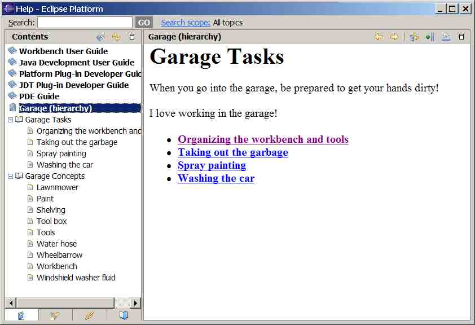Minimize the Help window
This screenshot has width=475, height=325.
(x=441, y=9)
